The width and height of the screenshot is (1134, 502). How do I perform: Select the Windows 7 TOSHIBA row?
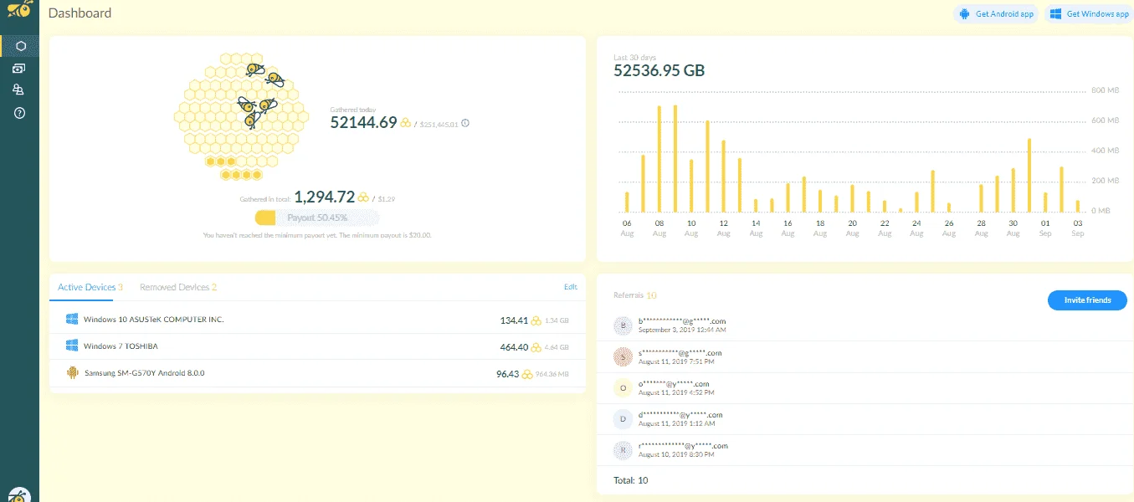pyautogui.click(x=317, y=346)
